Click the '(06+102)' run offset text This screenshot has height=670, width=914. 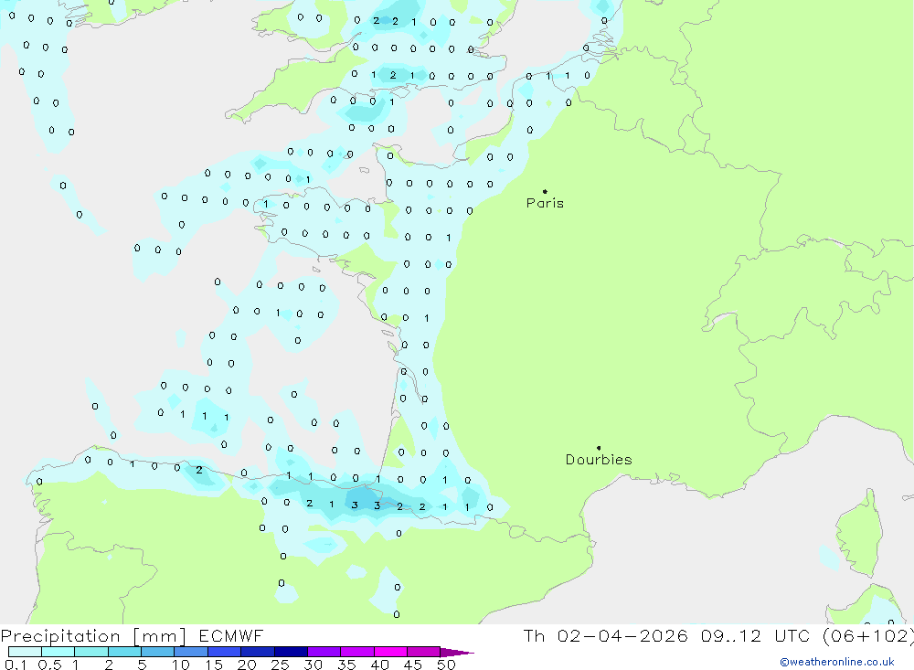click(867, 635)
